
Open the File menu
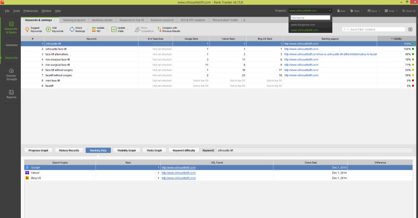pyautogui.click(x=7, y=11)
